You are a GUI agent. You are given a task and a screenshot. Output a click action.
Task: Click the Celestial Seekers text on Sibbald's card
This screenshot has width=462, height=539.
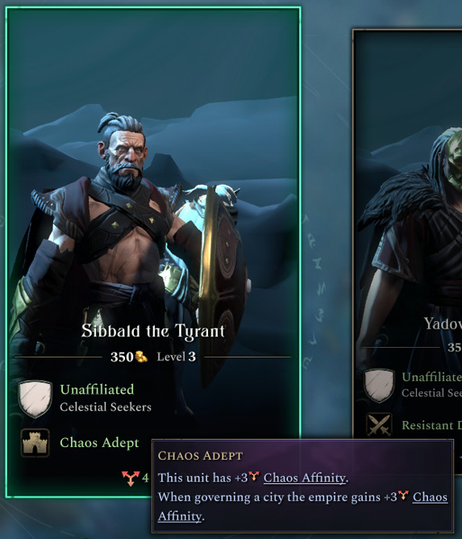point(106,407)
